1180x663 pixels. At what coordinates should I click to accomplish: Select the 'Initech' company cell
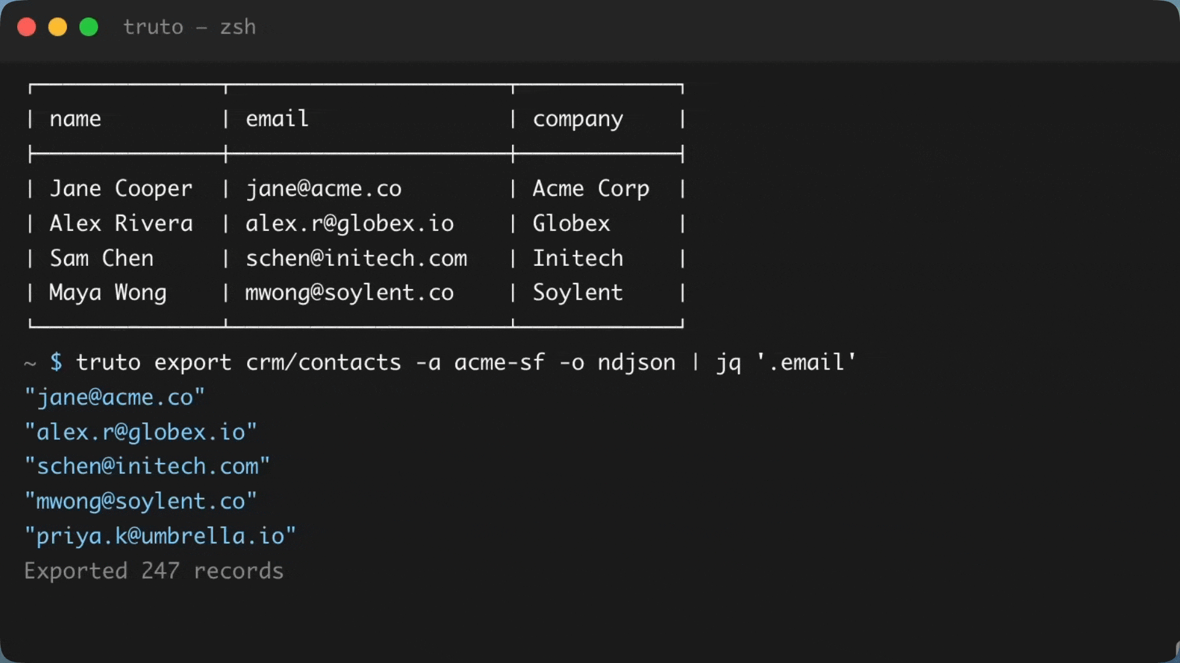(x=578, y=258)
